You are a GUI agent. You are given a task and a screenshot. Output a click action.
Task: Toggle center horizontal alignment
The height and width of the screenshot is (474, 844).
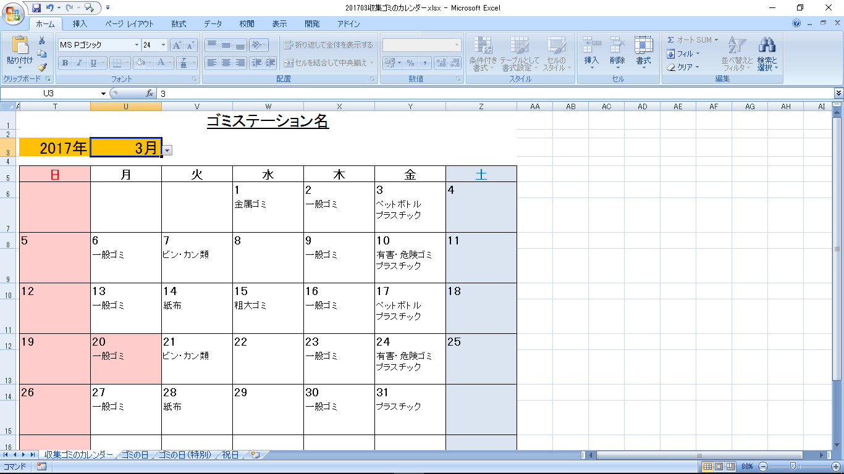click(226, 63)
